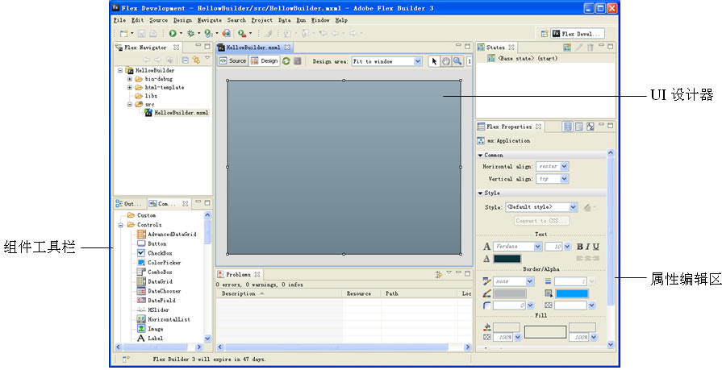
Task: Open the Design menu
Action: (x=183, y=20)
